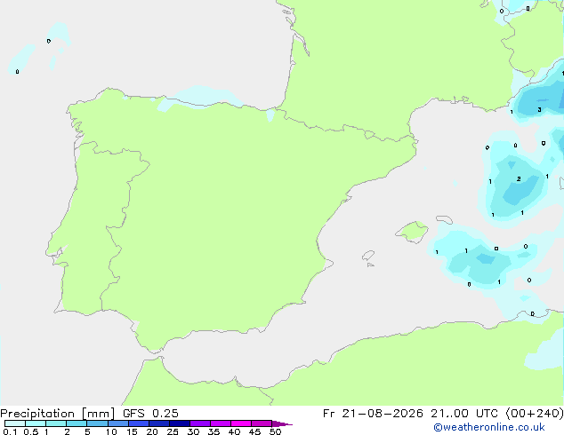Click the 'GFS 0.25' model label
Viewport: 564px width, 435px height.
pos(150,414)
